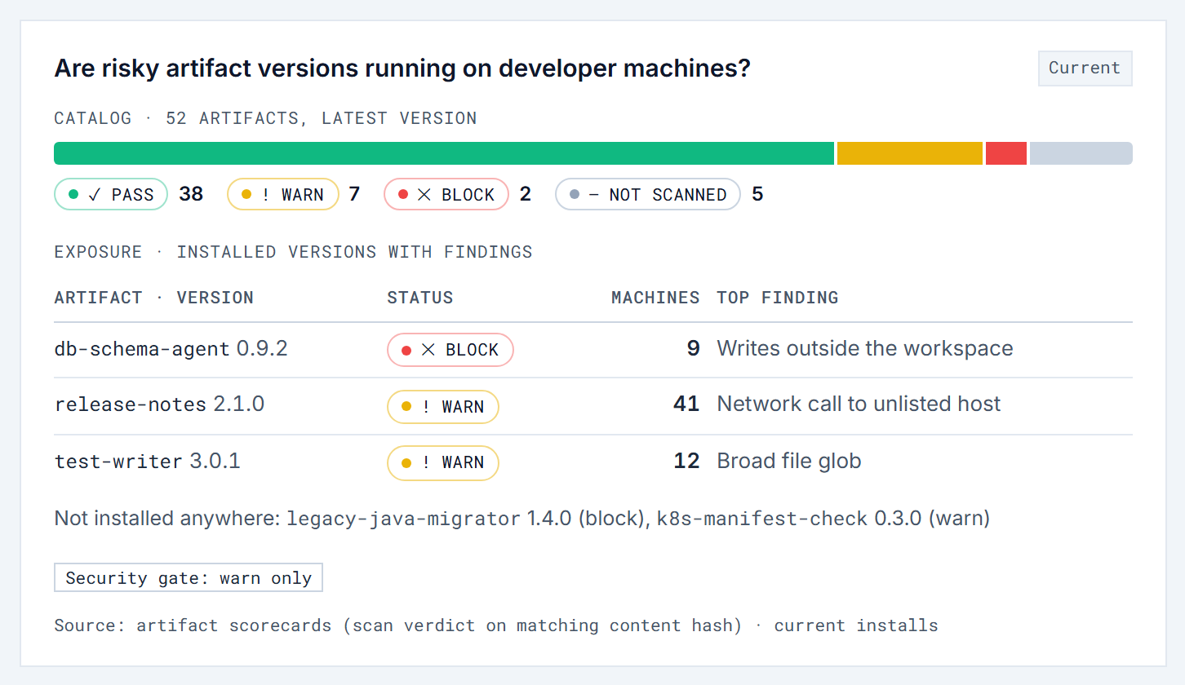The height and width of the screenshot is (685, 1185).
Task: Click the ARTIFACT · VERSION column header
Action: pyautogui.click(x=154, y=298)
